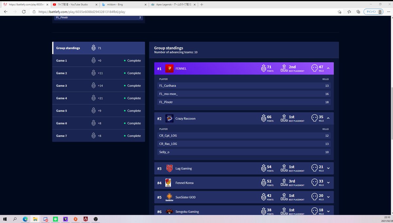Open a new browser tab
Viewport: 393px width, 223px height.
pyautogui.click(x=202, y=5)
